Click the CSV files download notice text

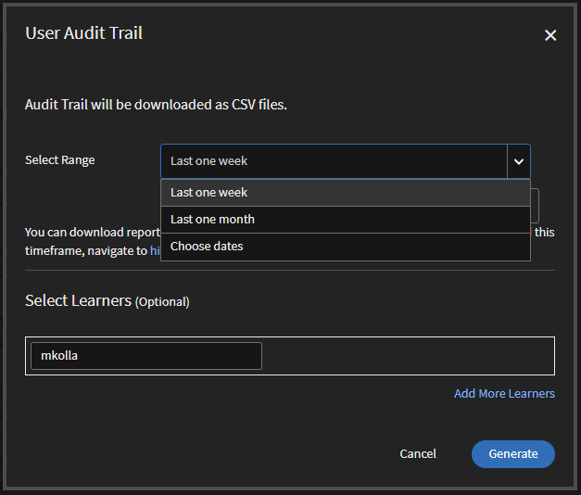click(x=156, y=105)
